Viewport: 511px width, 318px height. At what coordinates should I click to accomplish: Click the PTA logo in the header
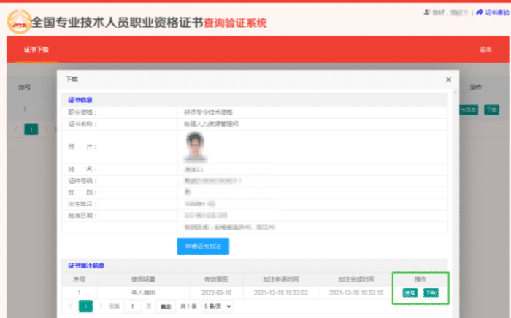coord(19,22)
